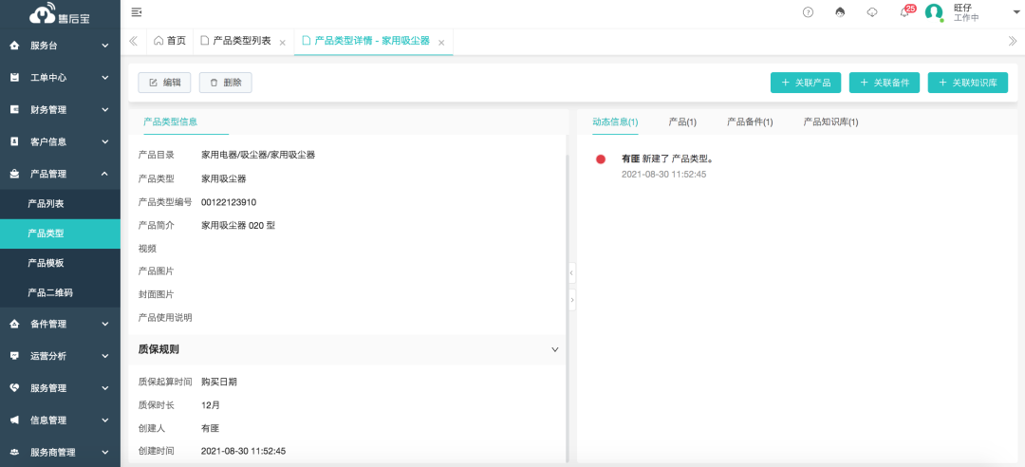
Task: Open the help question mark icon
Action: click(x=808, y=11)
